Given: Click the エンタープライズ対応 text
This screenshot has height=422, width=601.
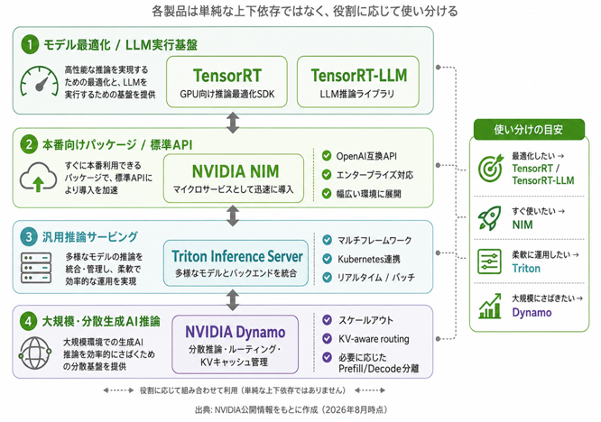Looking at the screenshot, I should 374,175.
